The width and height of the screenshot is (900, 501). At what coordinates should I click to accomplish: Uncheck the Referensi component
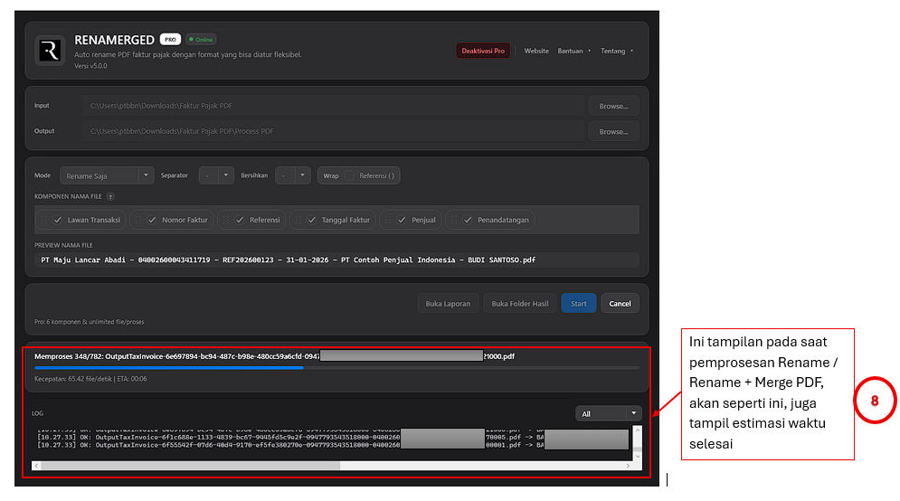(x=240, y=220)
